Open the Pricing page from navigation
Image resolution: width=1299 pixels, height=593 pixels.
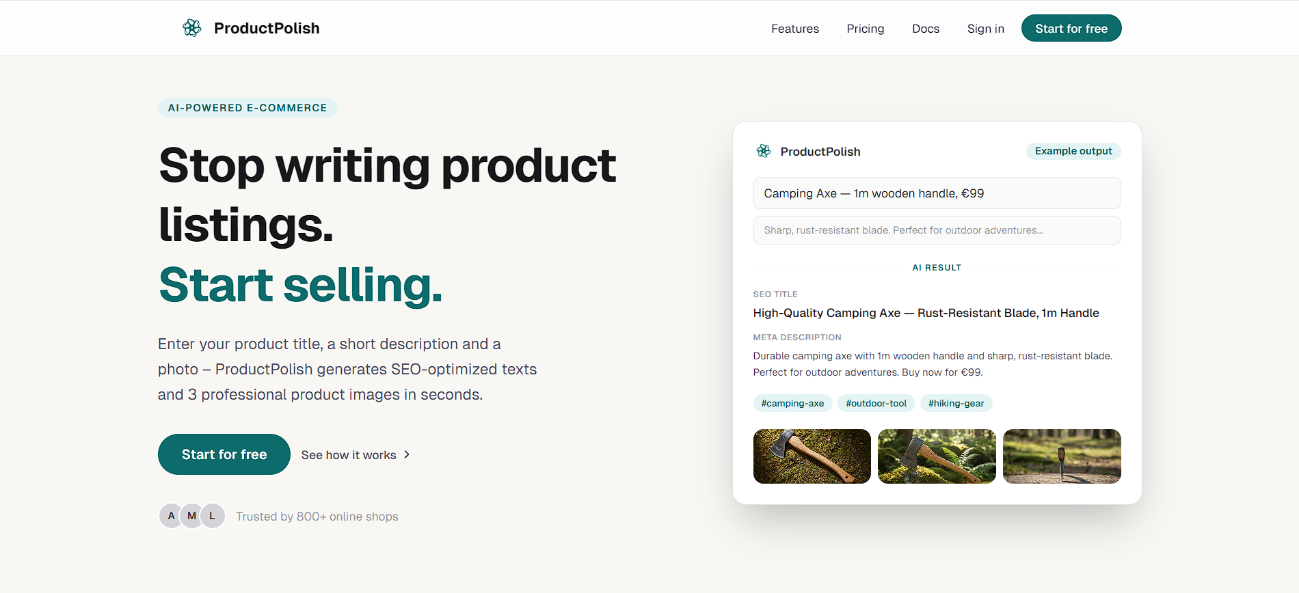pyautogui.click(x=866, y=29)
